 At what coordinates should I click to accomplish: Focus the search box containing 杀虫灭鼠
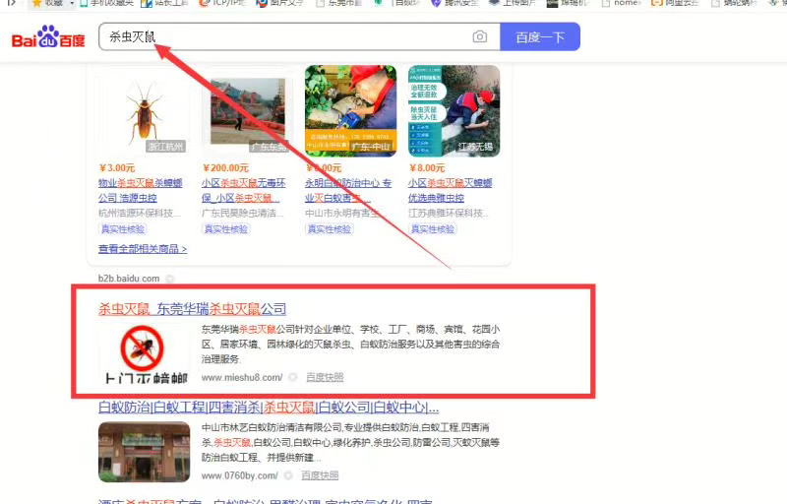(299, 36)
